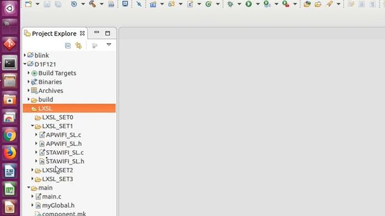Click the Save All toolbar icon
Screen dimensions: 385x216
tap(58, 4)
